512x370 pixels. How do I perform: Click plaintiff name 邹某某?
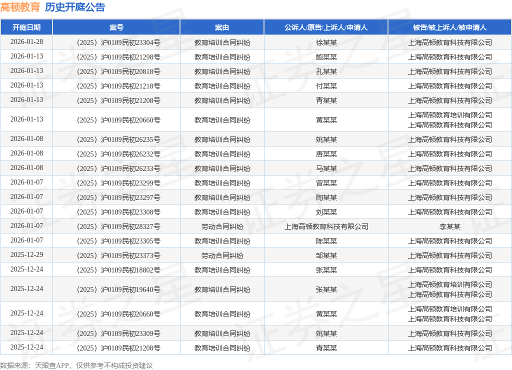(326, 255)
